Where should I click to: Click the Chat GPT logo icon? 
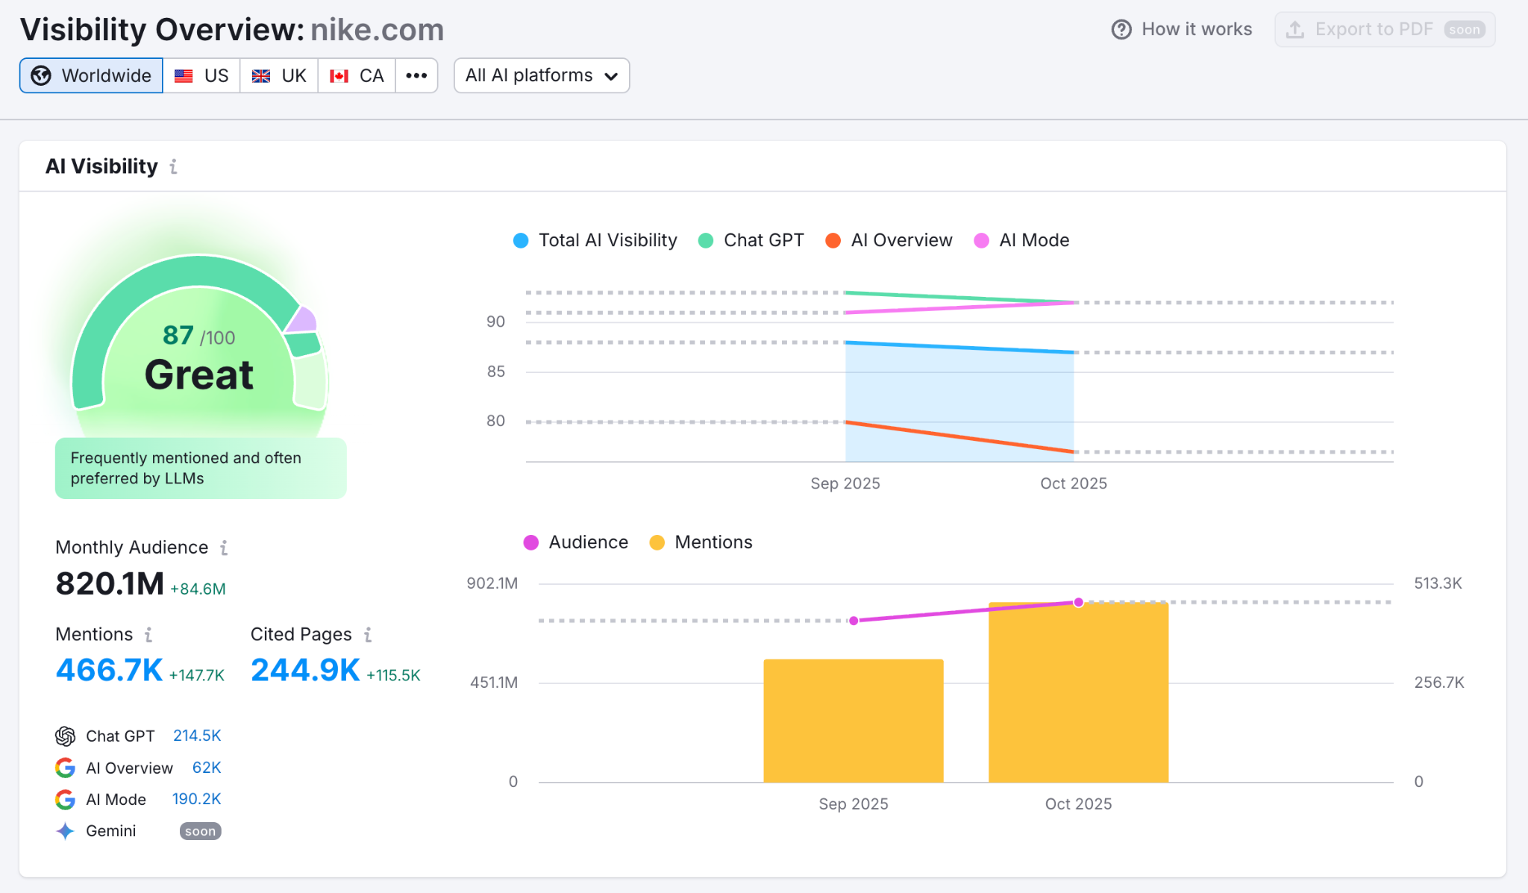(66, 736)
